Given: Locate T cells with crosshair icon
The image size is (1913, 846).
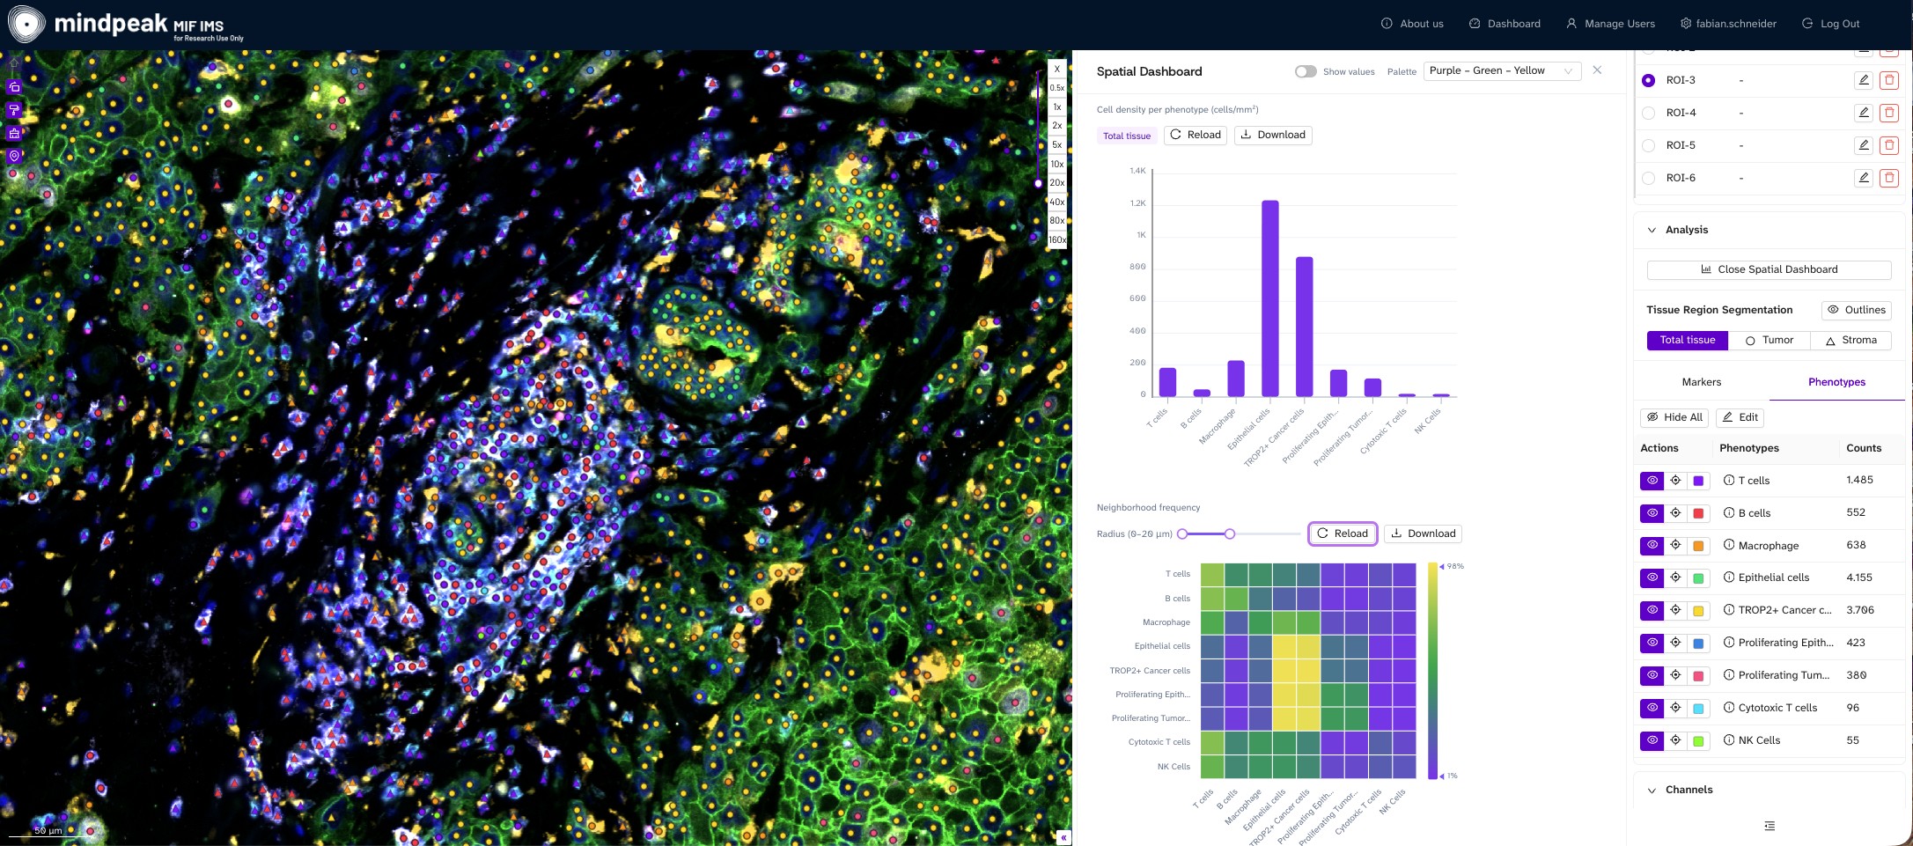Looking at the screenshot, I should (1675, 481).
